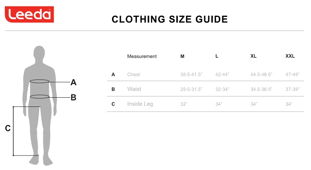Click the M inside leg value 32"
The width and height of the screenshot is (311, 170).
pos(185,104)
